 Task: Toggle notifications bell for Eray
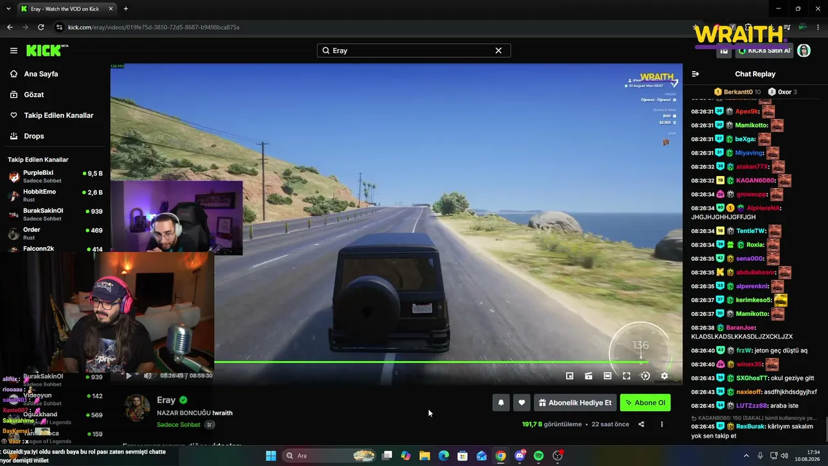click(x=501, y=403)
